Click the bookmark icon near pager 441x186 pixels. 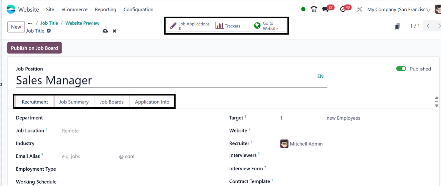(x=397, y=26)
